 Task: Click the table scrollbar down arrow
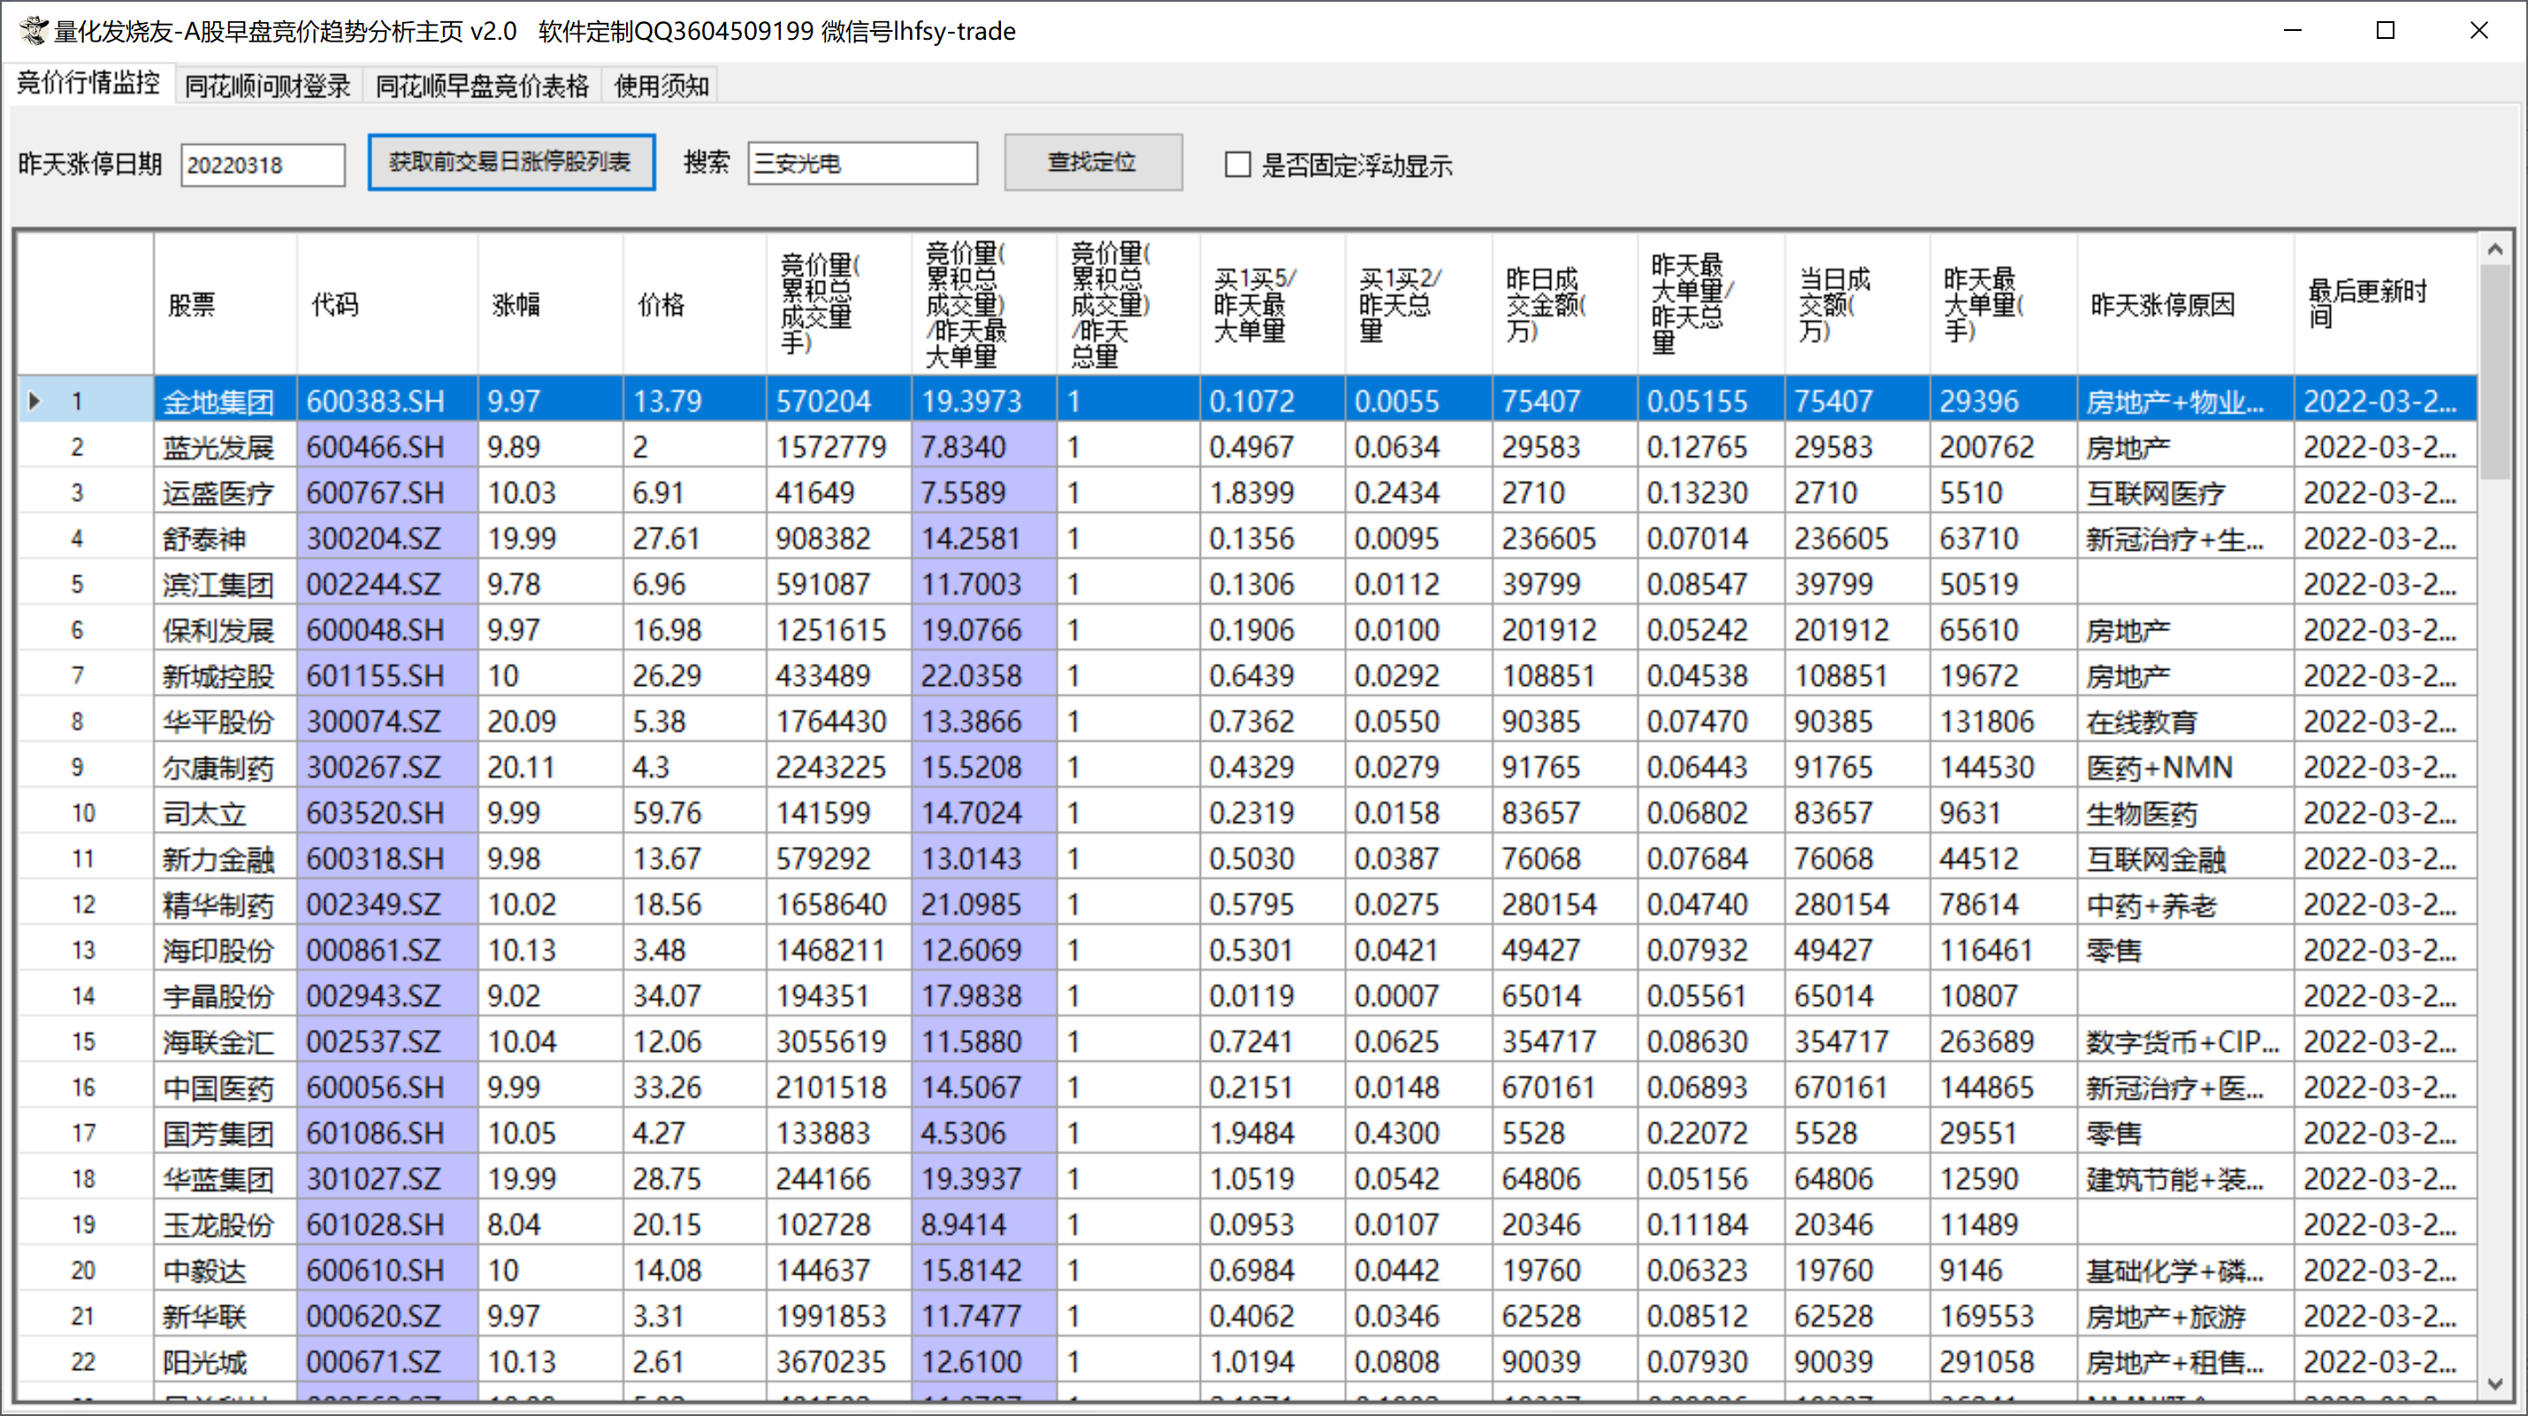[x=2494, y=1383]
